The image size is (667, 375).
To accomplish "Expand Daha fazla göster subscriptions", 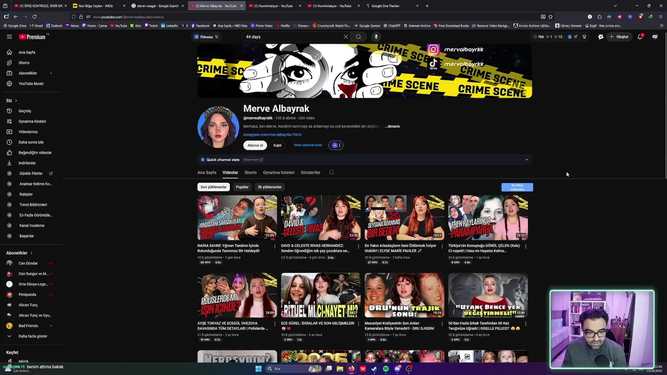I will 33,336.
